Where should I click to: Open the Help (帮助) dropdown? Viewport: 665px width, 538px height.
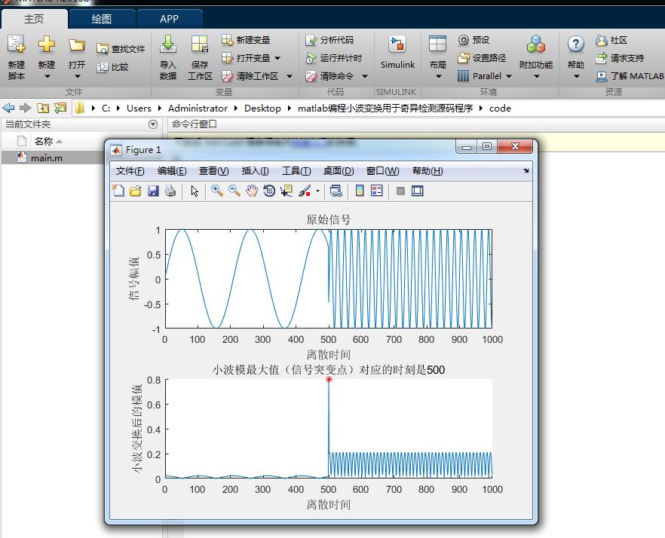576,58
